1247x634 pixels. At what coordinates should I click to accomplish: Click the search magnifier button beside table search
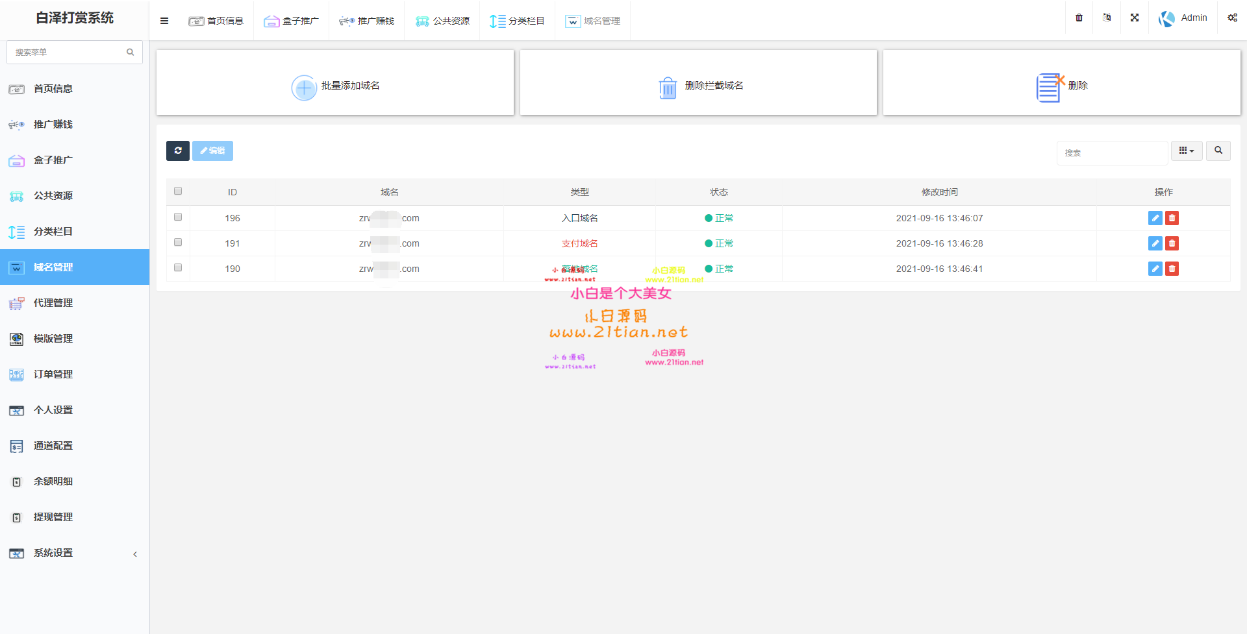pyautogui.click(x=1218, y=151)
